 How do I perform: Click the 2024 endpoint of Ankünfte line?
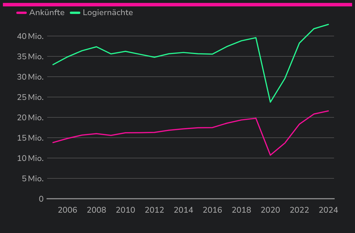coord(328,111)
